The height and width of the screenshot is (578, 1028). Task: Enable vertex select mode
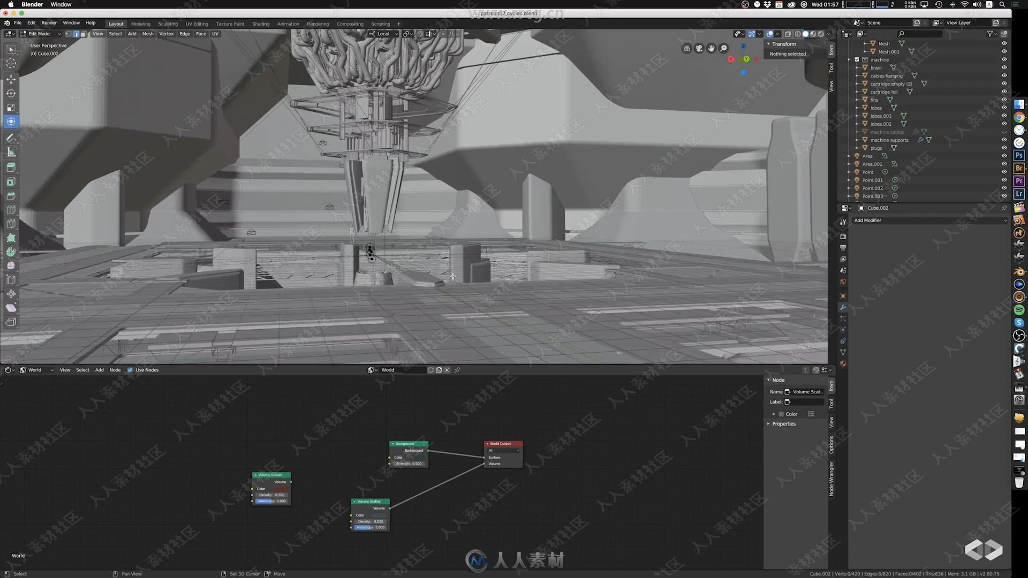click(x=68, y=34)
